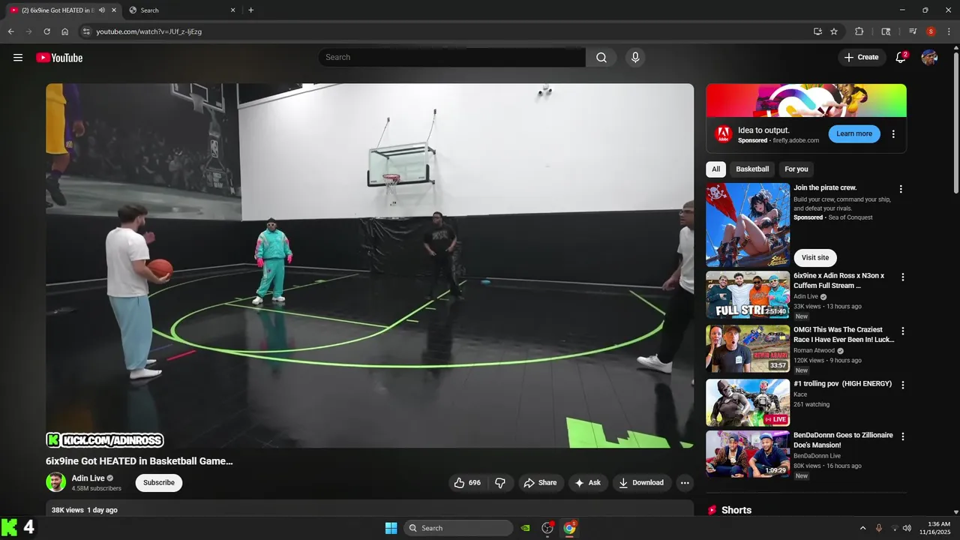
Task: Open 6ix9ine x Adin Ross Full Stream thumbnail
Action: coord(748,295)
